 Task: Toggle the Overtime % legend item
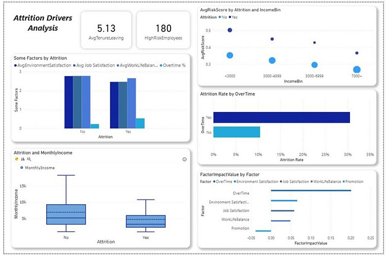click(173, 66)
